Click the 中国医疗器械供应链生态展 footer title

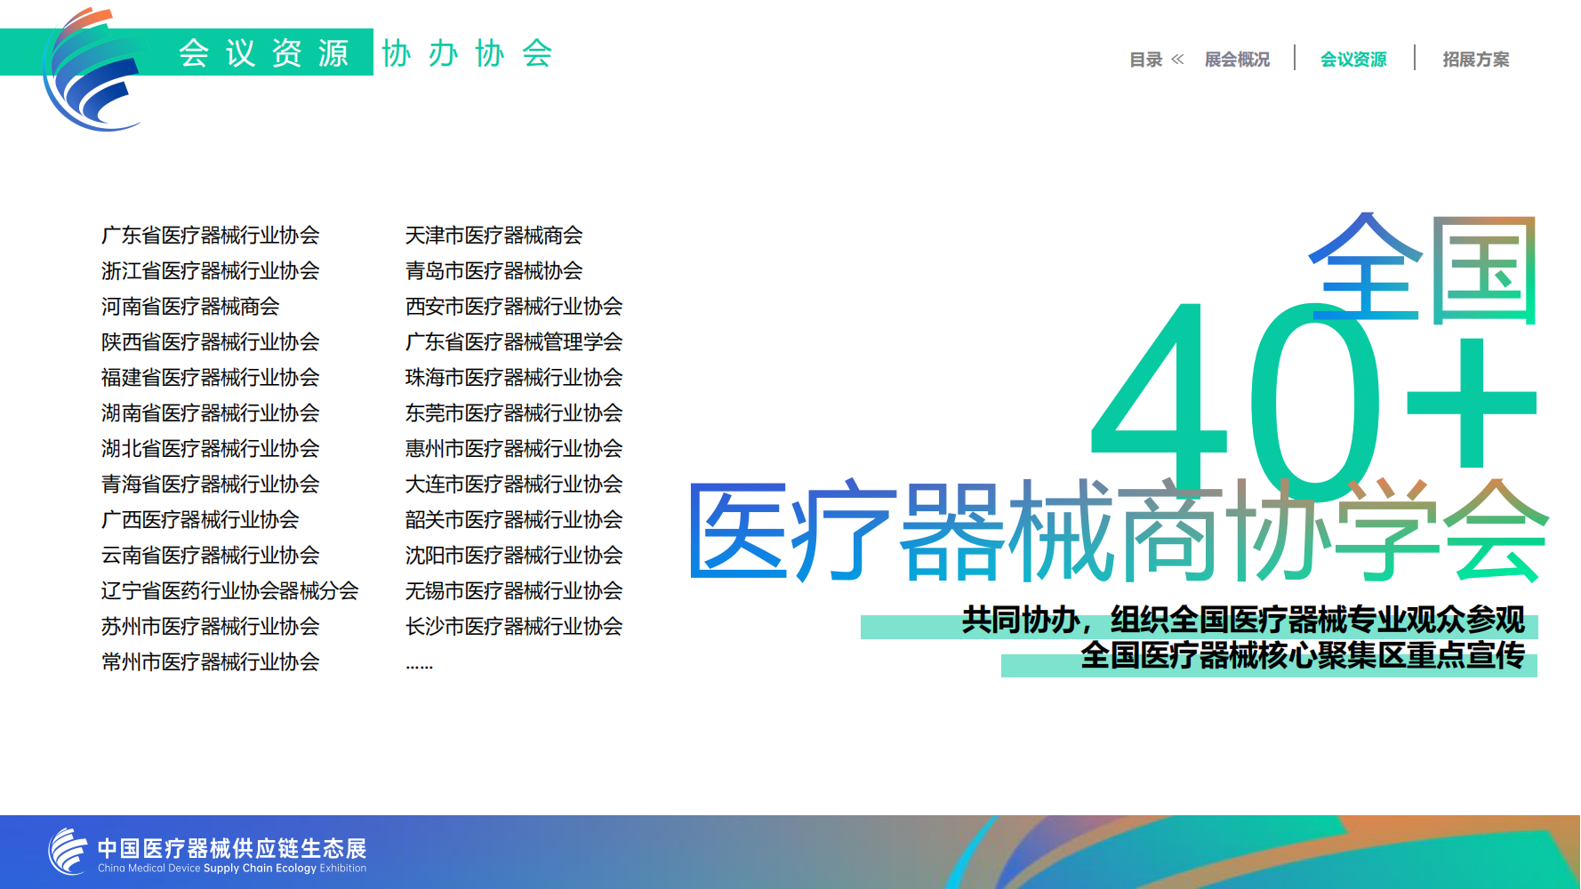pyautogui.click(x=231, y=848)
